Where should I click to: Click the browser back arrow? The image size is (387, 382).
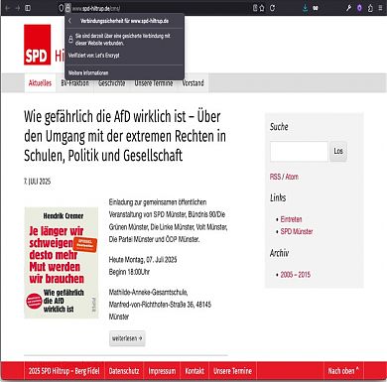[7, 8]
